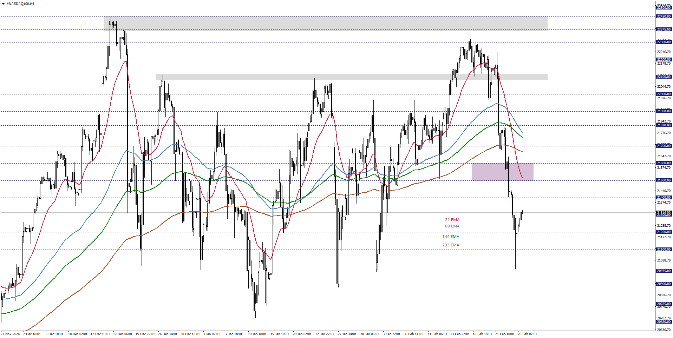Click the 24 Dec 14:01 time label
The width and height of the screenshot is (673, 338).
pyautogui.click(x=168, y=334)
